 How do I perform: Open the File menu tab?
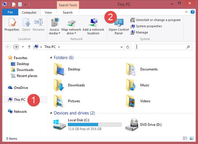(10, 13)
